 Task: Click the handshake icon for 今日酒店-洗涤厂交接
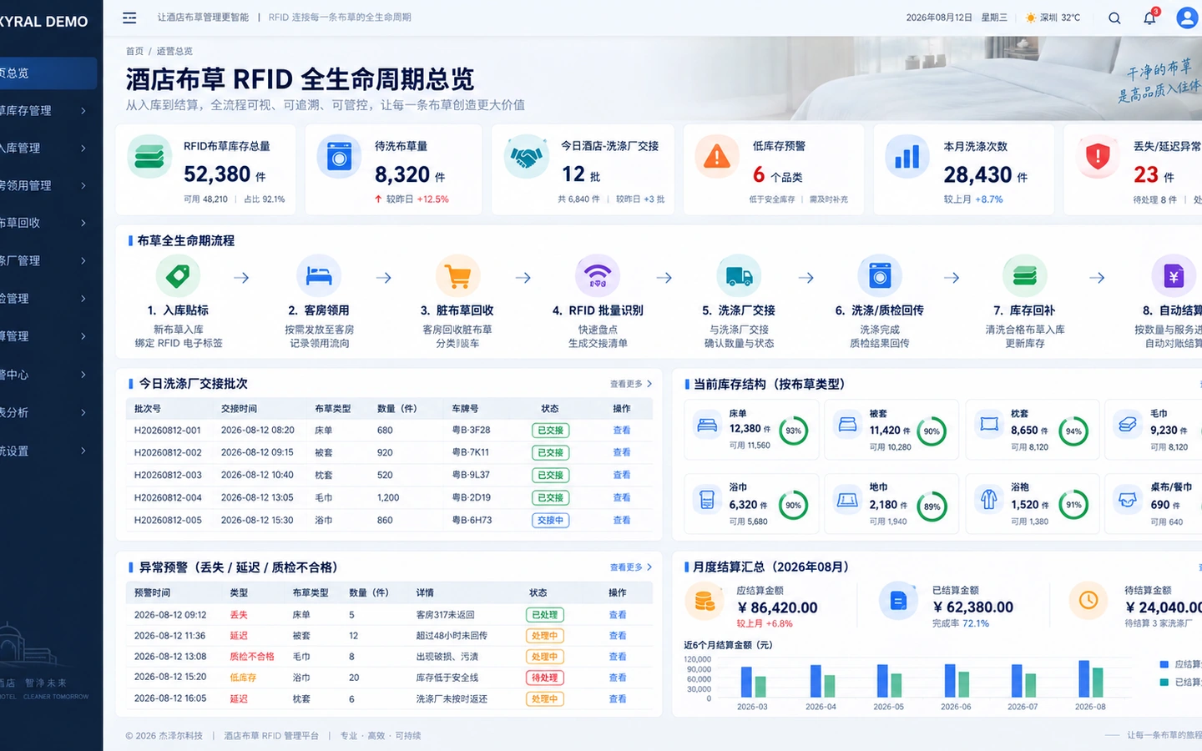click(x=527, y=157)
